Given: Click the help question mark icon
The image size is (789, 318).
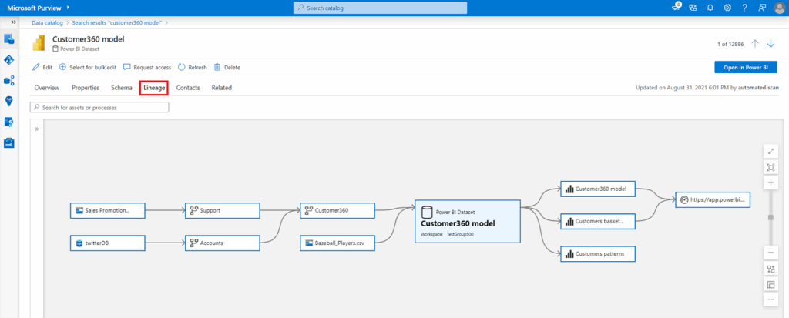Looking at the screenshot, I should pos(744,8).
